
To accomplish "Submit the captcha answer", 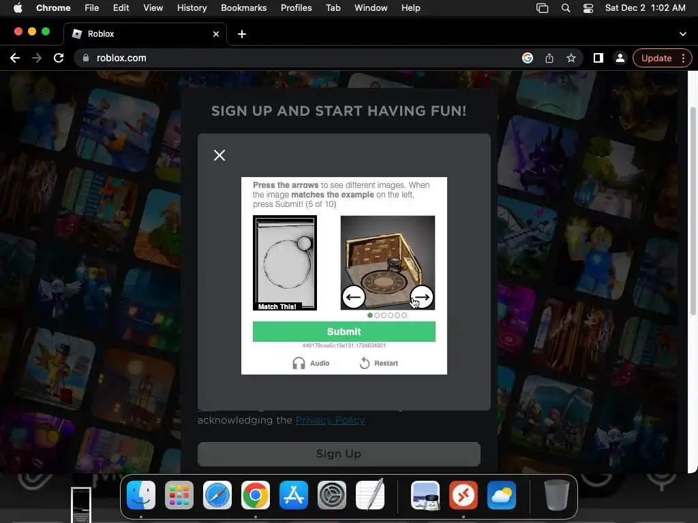I will point(344,332).
